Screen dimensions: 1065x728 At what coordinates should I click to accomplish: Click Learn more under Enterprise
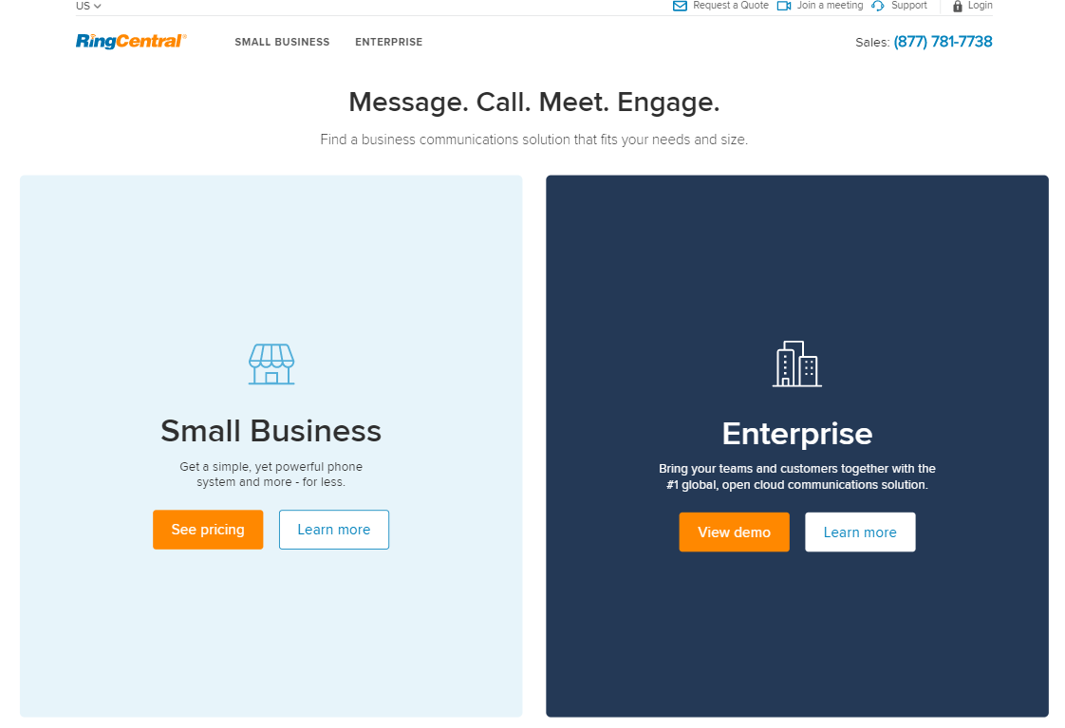tap(860, 532)
